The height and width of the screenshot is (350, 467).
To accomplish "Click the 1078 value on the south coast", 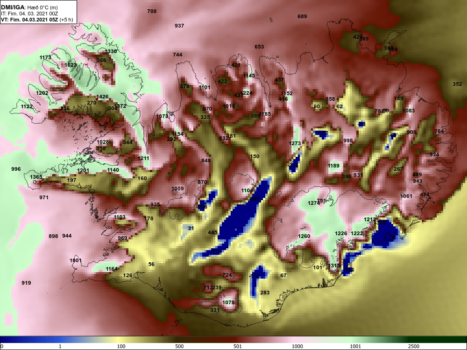I will click(x=228, y=303).
